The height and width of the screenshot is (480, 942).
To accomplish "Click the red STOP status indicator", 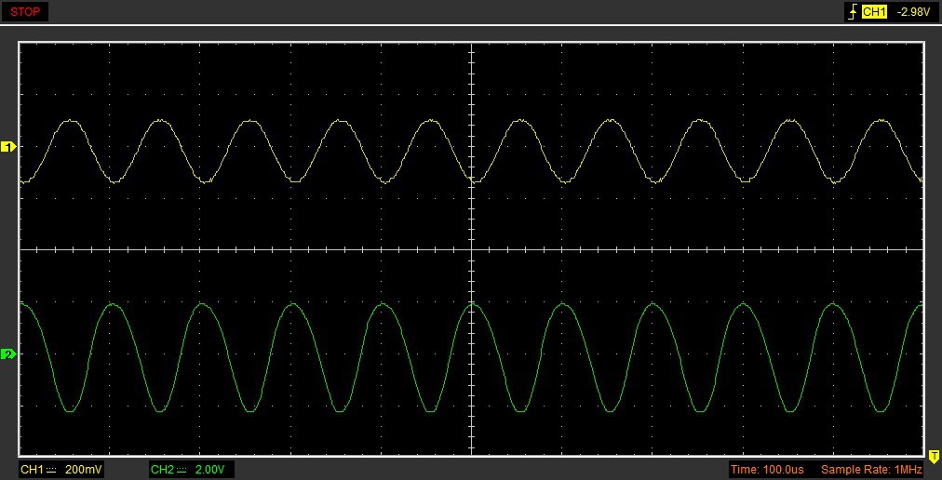I will (25, 12).
